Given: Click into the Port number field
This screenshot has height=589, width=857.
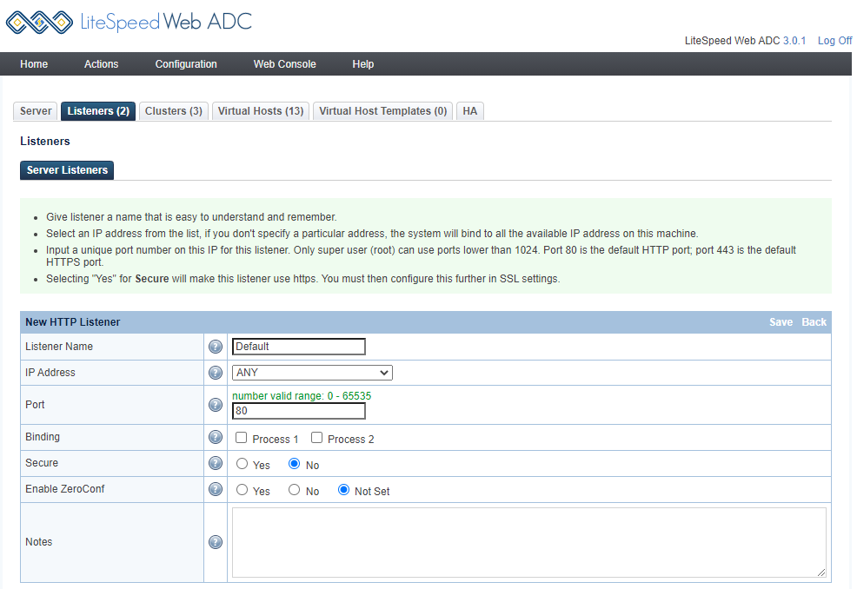Looking at the screenshot, I should pyautogui.click(x=298, y=411).
